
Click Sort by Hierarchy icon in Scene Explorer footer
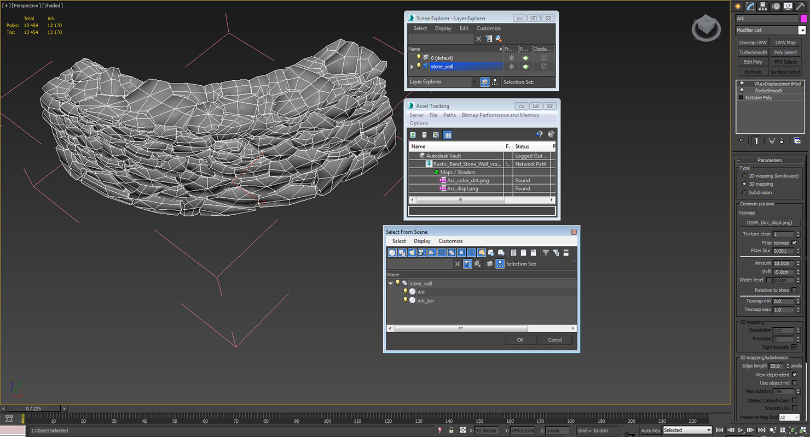coord(495,82)
